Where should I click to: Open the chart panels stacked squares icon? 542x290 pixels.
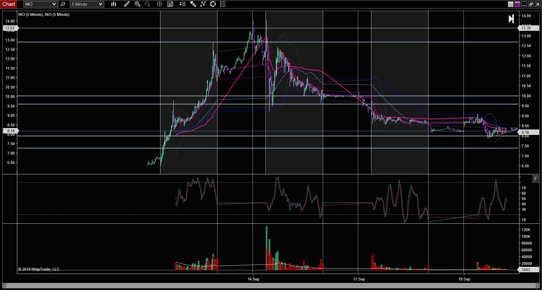pos(193,4)
